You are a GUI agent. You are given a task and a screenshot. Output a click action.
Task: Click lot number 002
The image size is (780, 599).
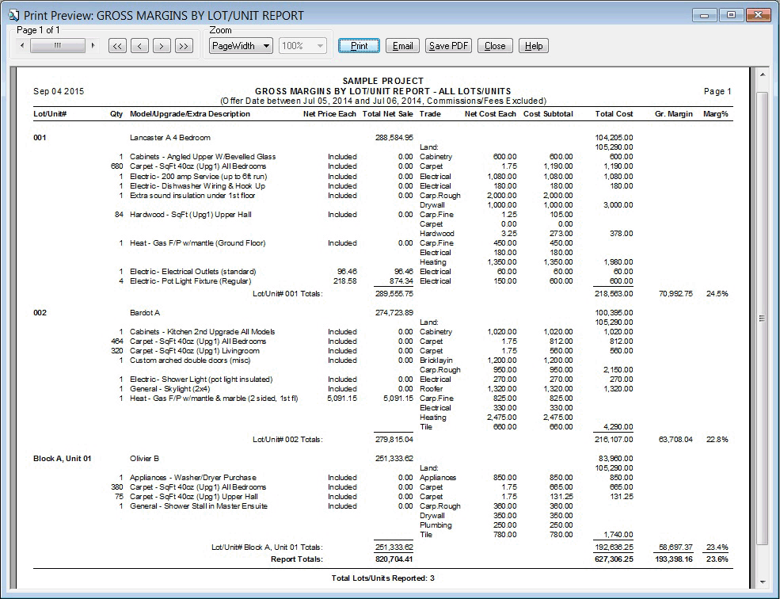(x=40, y=313)
